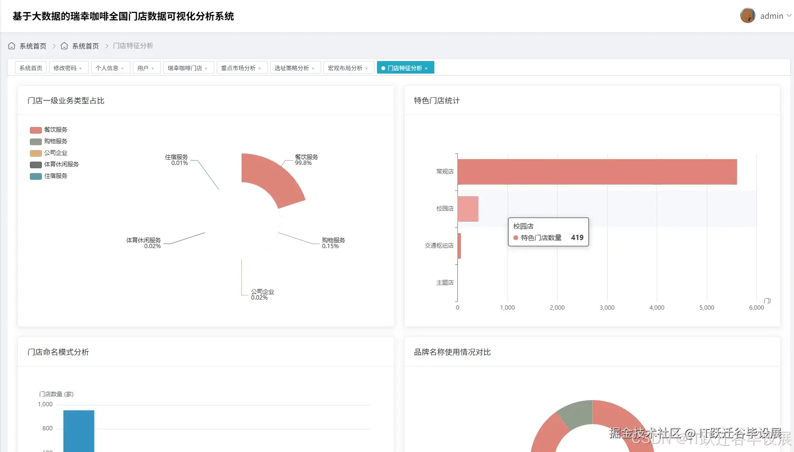
Task: Expand the admin user dropdown arrow
Action: [789, 15]
